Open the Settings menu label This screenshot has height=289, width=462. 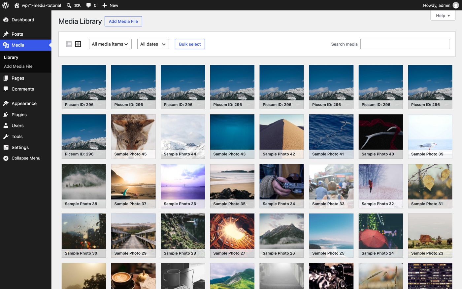[20, 147]
